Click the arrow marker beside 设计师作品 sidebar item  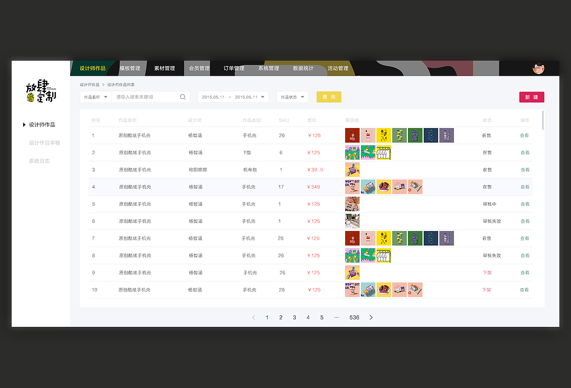(24, 124)
